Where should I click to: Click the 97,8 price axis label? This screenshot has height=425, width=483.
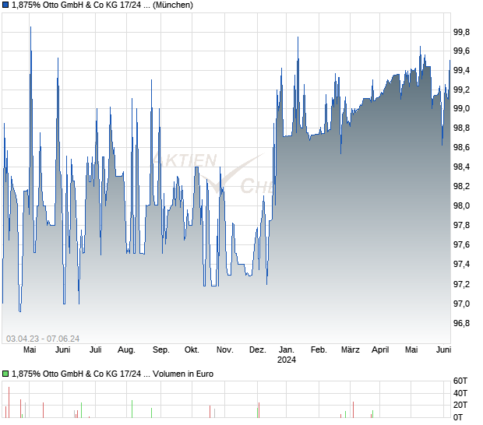click(461, 225)
